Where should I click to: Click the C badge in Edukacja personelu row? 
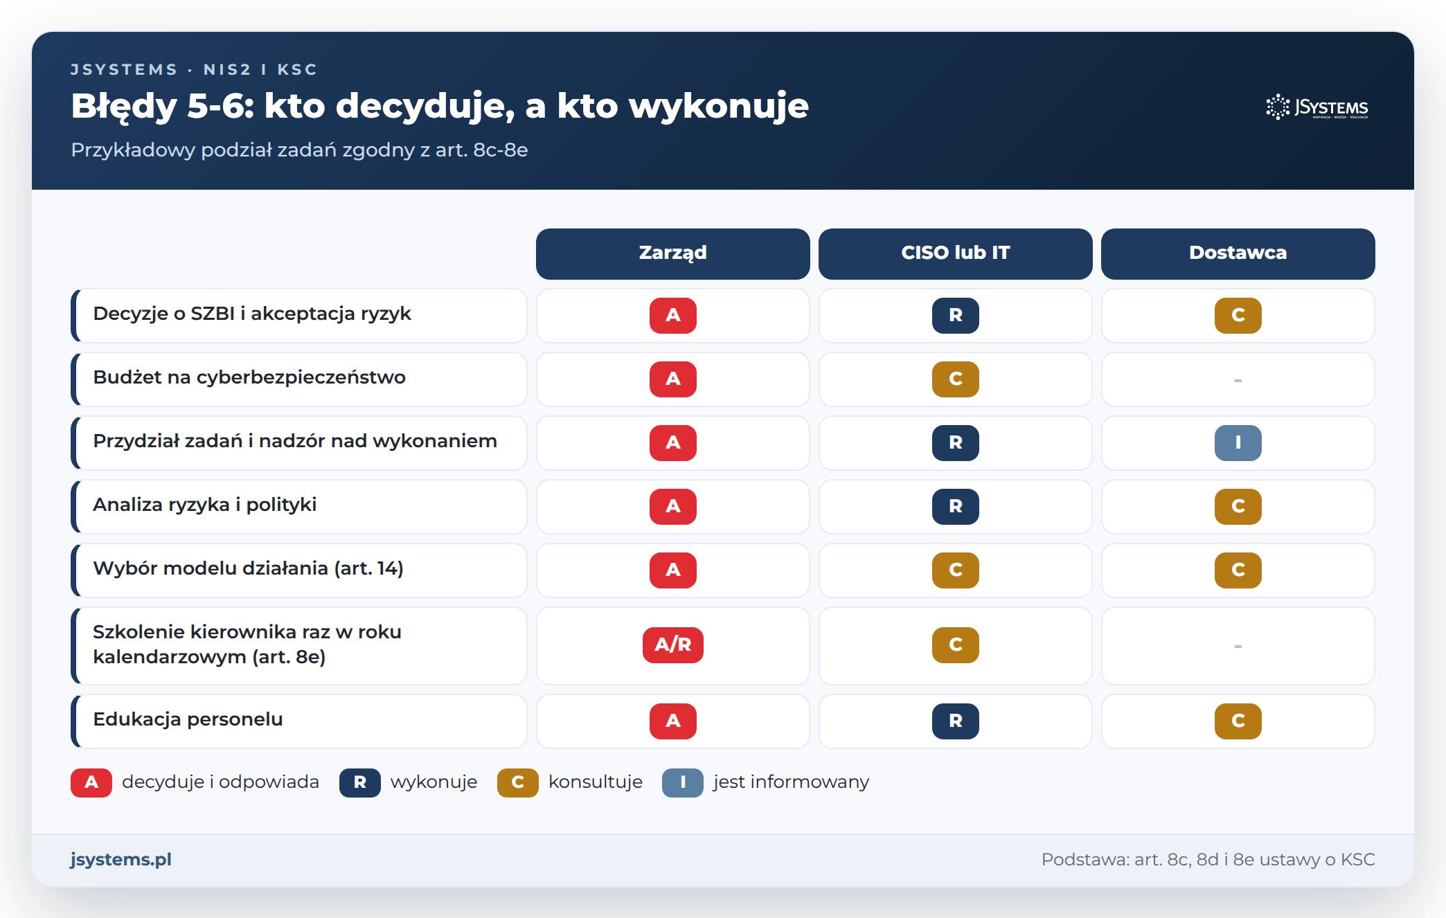[x=1238, y=721]
